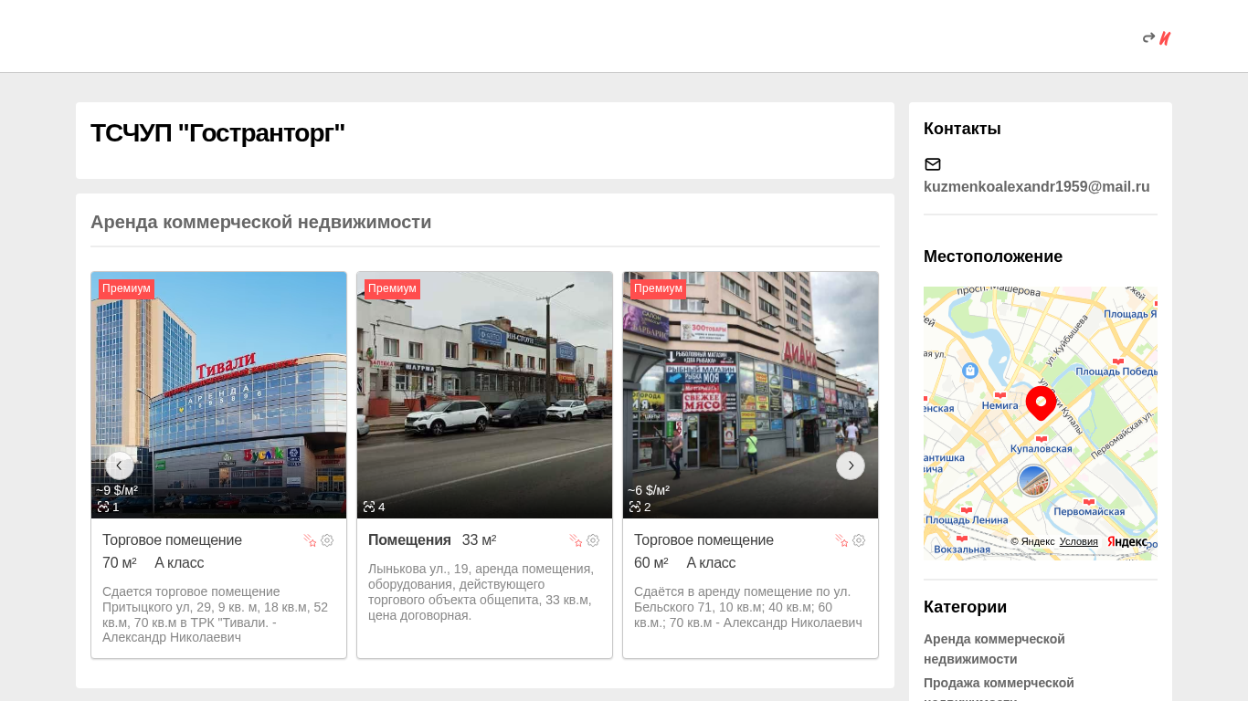The width and height of the screenshot is (1248, 701).
Task: Click the envelope icon under Контакты
Action: click(933, 164)
